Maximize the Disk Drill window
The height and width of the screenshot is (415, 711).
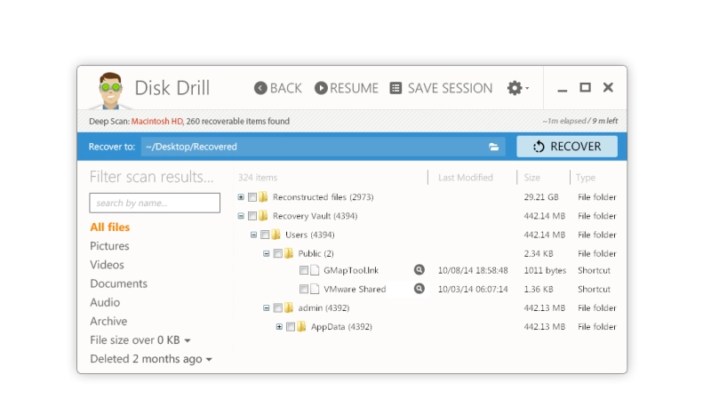pos(586,87)
